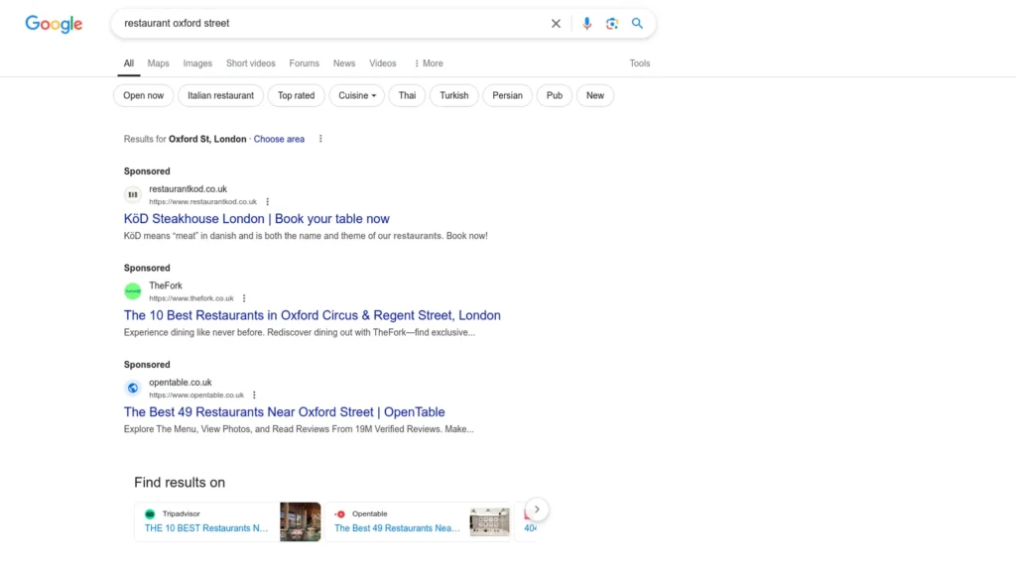Open KöD Steakhouse London result link
1016x565 pixels.
tap(256, 219)
